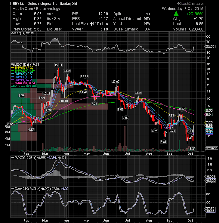Click the '5.27' October low price label

point(193,149)
